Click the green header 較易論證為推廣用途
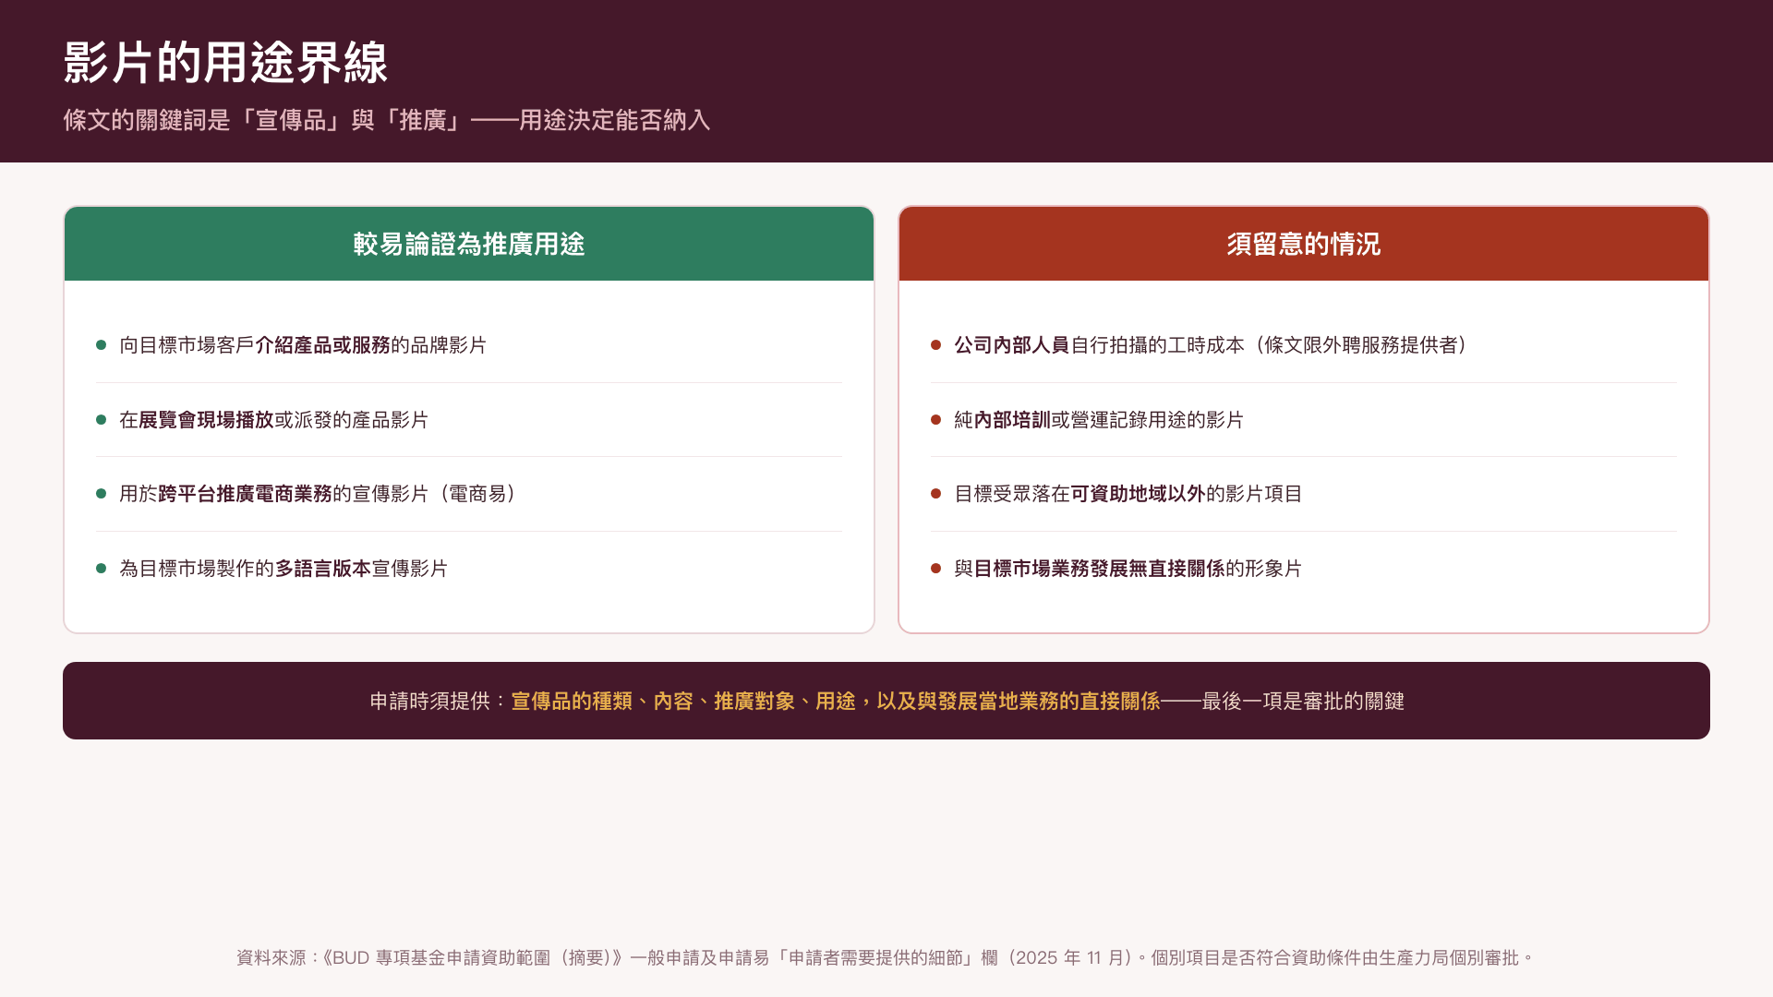 tap(469, 244)
